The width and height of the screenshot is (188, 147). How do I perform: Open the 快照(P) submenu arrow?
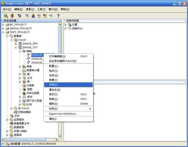point(90,109)
